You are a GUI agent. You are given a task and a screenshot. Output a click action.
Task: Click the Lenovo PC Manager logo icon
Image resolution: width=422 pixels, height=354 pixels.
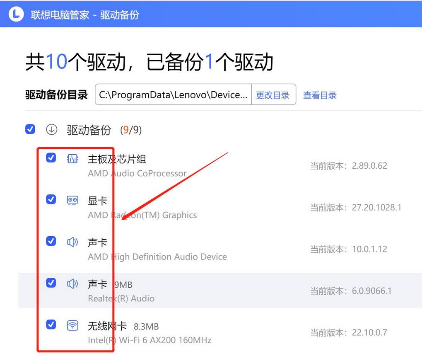click(16, 14)
